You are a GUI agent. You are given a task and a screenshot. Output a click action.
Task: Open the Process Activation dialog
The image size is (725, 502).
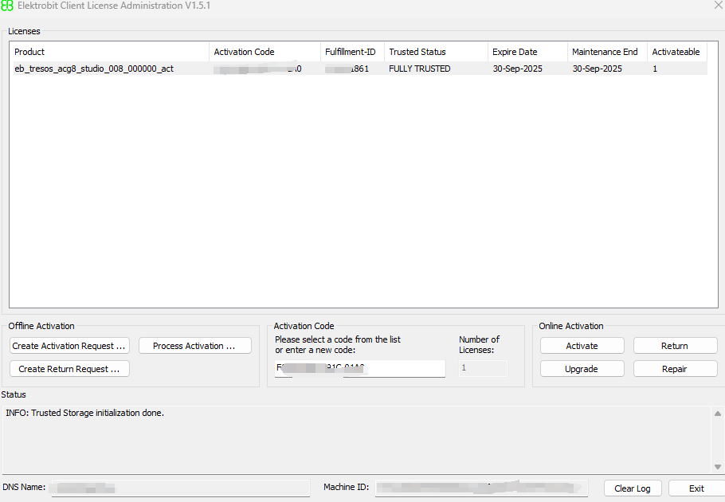194,345
